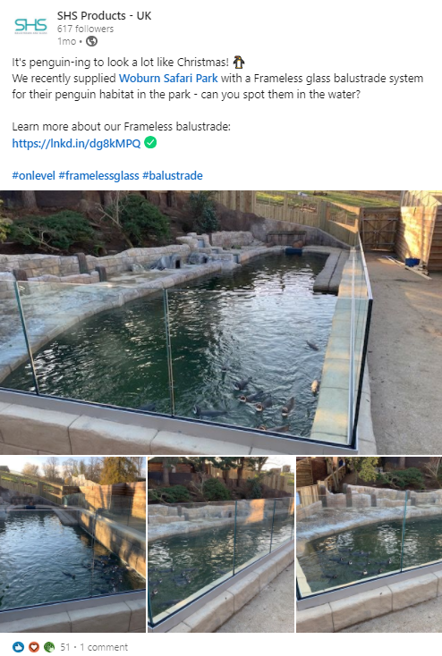Open the Woburn Safari Park mention
Viewport: 442px width, 656px height.
(x=168, y=79)
